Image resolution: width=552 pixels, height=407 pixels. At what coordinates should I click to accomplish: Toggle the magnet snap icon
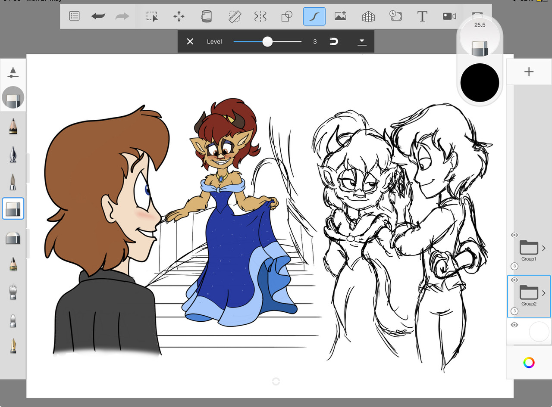(x=334, y=41)
